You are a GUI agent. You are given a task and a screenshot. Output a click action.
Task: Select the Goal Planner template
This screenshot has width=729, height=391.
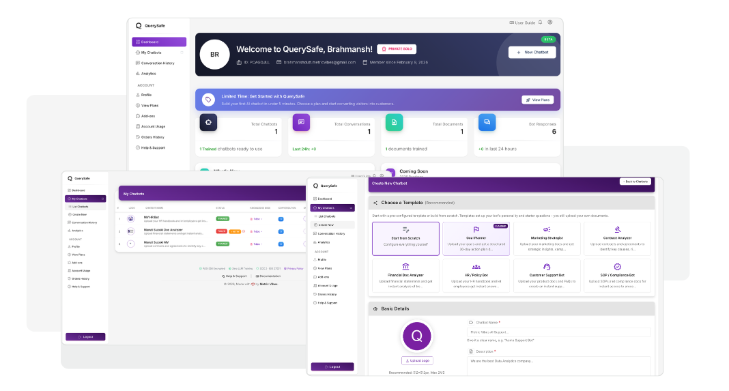476,239
